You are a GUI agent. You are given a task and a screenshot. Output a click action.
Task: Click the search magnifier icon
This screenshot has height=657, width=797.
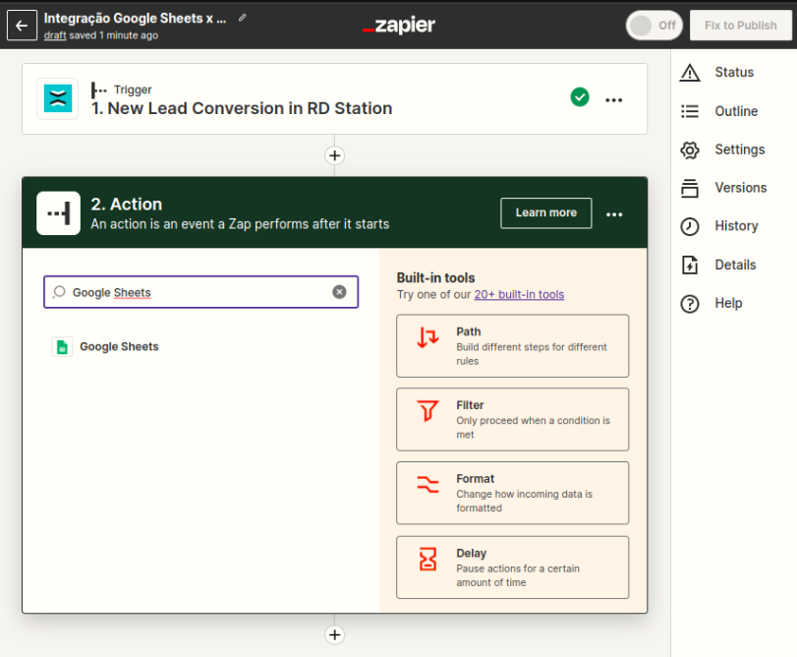[x=59, y=292]
